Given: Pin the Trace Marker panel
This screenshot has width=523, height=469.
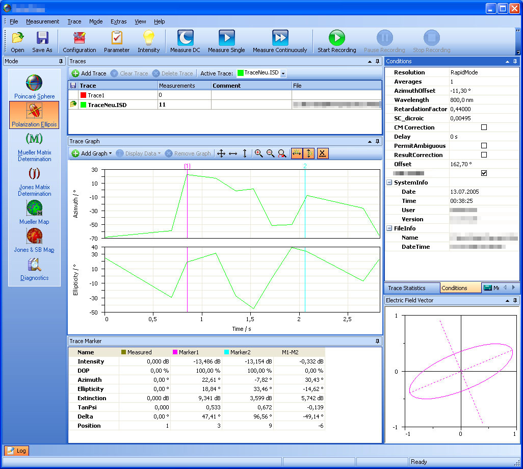Looking at the screenshot, I should (377, 341).
